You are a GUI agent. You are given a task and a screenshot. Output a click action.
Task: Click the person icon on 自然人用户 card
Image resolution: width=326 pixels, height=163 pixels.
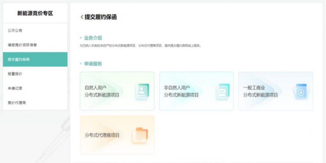pos(142,91)
